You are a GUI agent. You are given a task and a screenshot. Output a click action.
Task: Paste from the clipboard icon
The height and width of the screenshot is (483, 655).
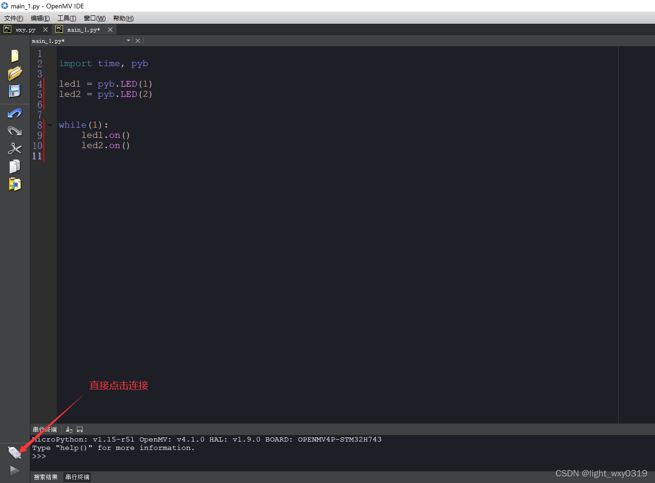15,184
